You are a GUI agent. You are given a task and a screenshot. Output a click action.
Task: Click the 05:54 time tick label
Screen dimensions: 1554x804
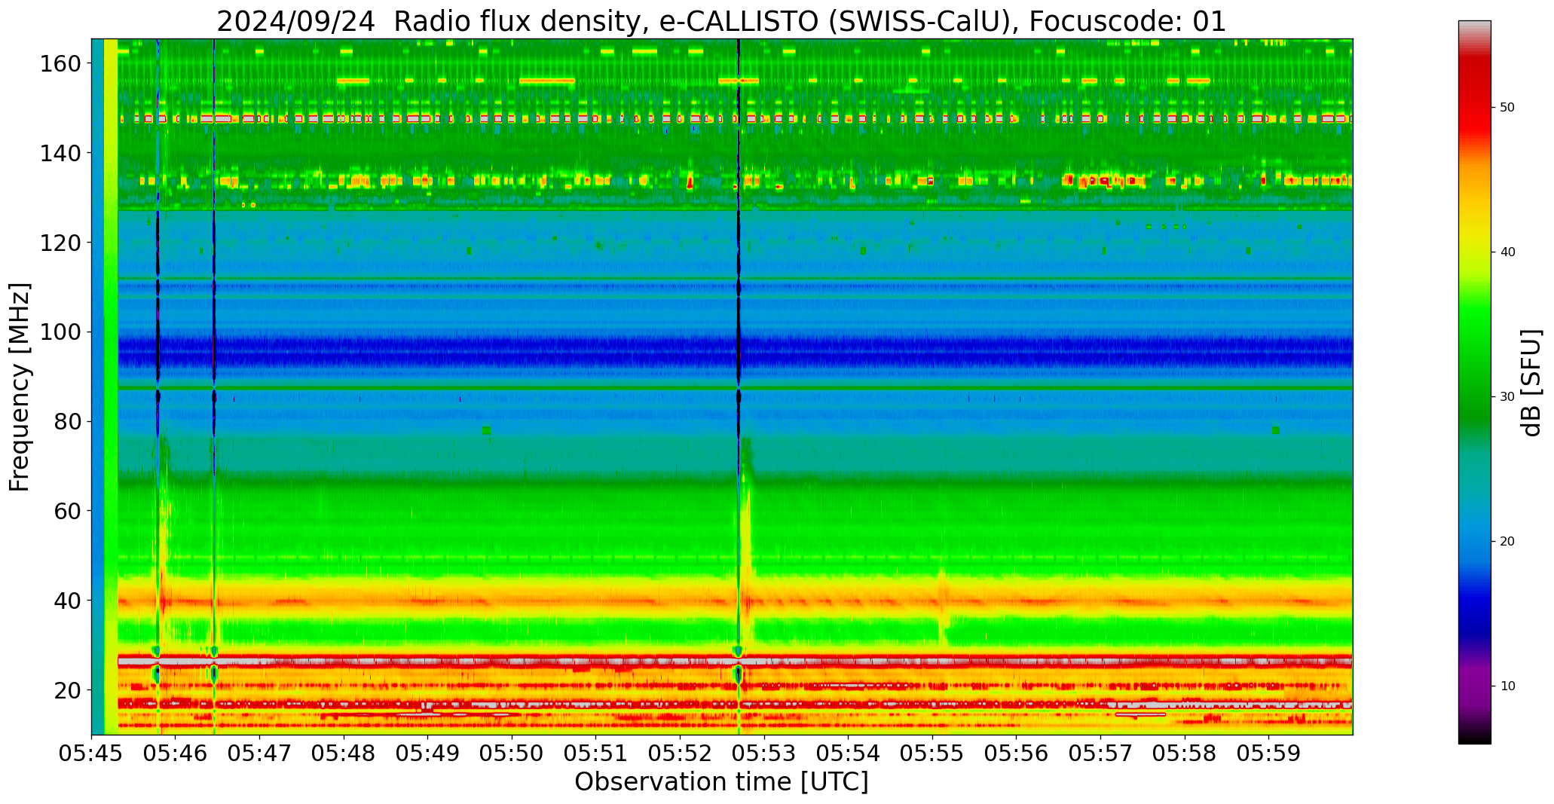[849, 753]
